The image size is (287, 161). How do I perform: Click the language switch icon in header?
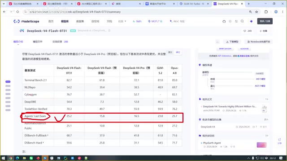pos(236,21)
